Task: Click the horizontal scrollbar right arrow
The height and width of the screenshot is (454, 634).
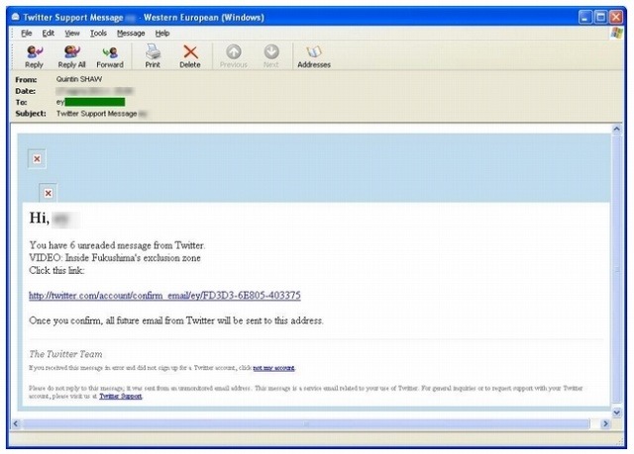Action: tap(605, 423)
